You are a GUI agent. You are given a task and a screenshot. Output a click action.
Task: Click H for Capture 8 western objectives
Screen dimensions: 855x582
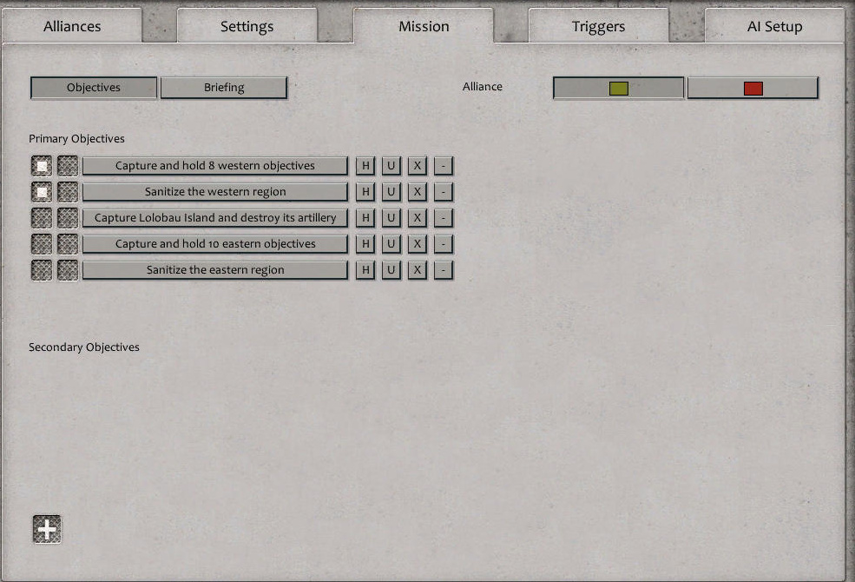click(365, 166)
